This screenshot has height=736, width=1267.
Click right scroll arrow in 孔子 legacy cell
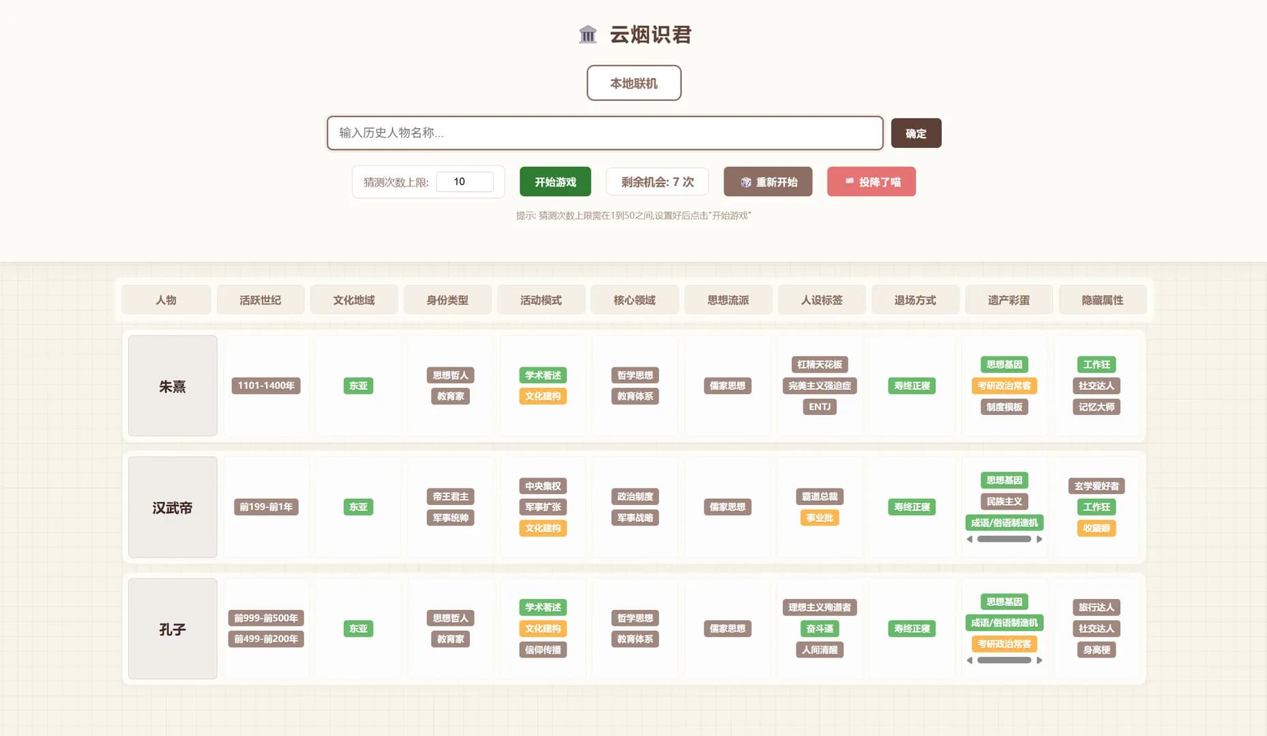[1039, 660]
